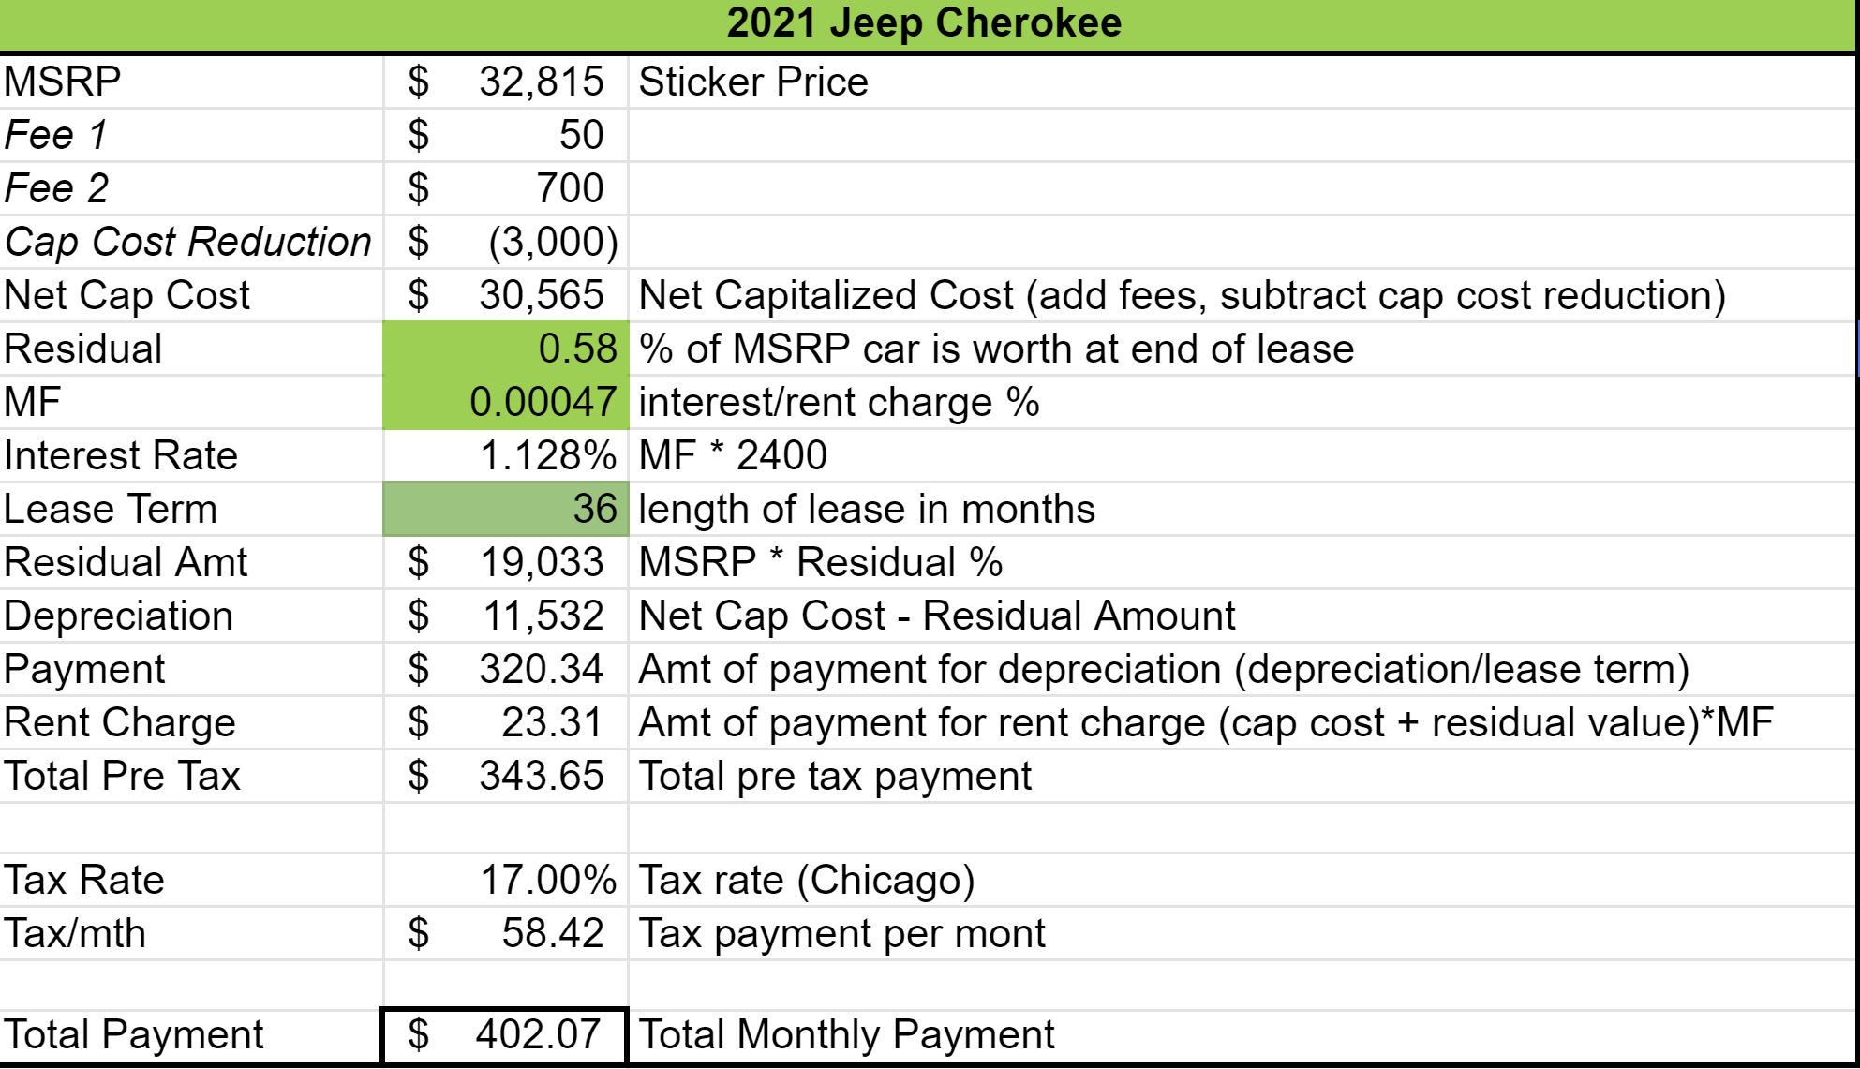Screen dimensions: 1860x1069
Task: Click the outlined Total Payment cell 402.07
Action: (x=505, y=1035)
